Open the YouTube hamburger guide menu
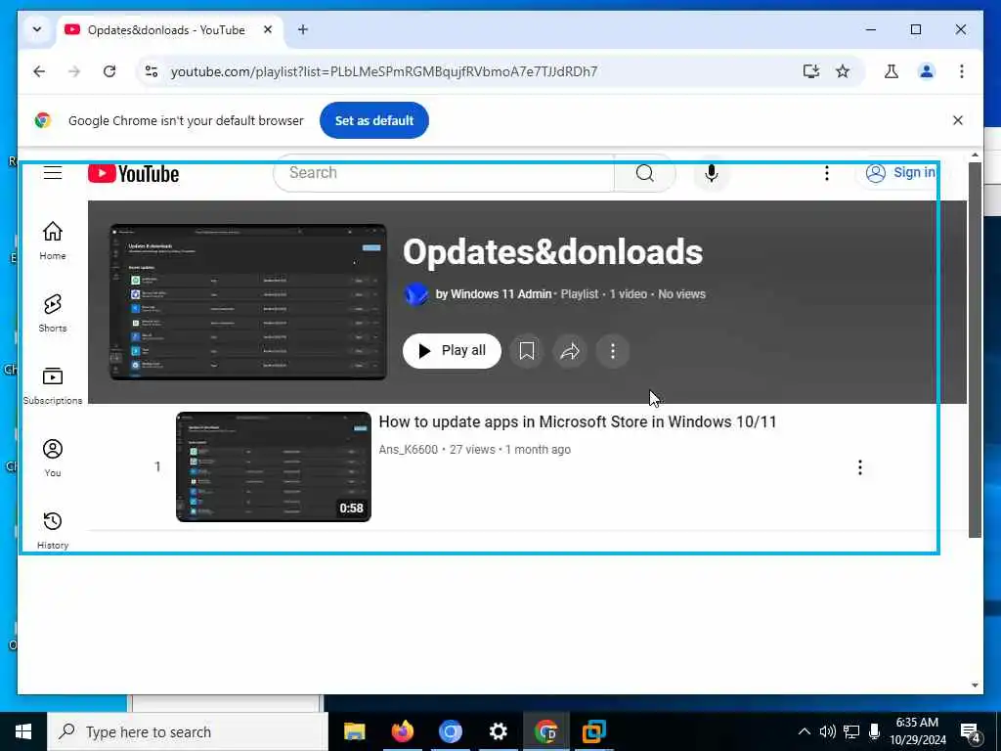 click(x=53, y=172)
